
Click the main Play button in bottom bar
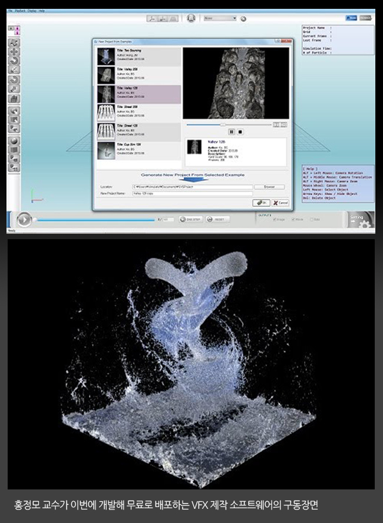pos(24,220)
